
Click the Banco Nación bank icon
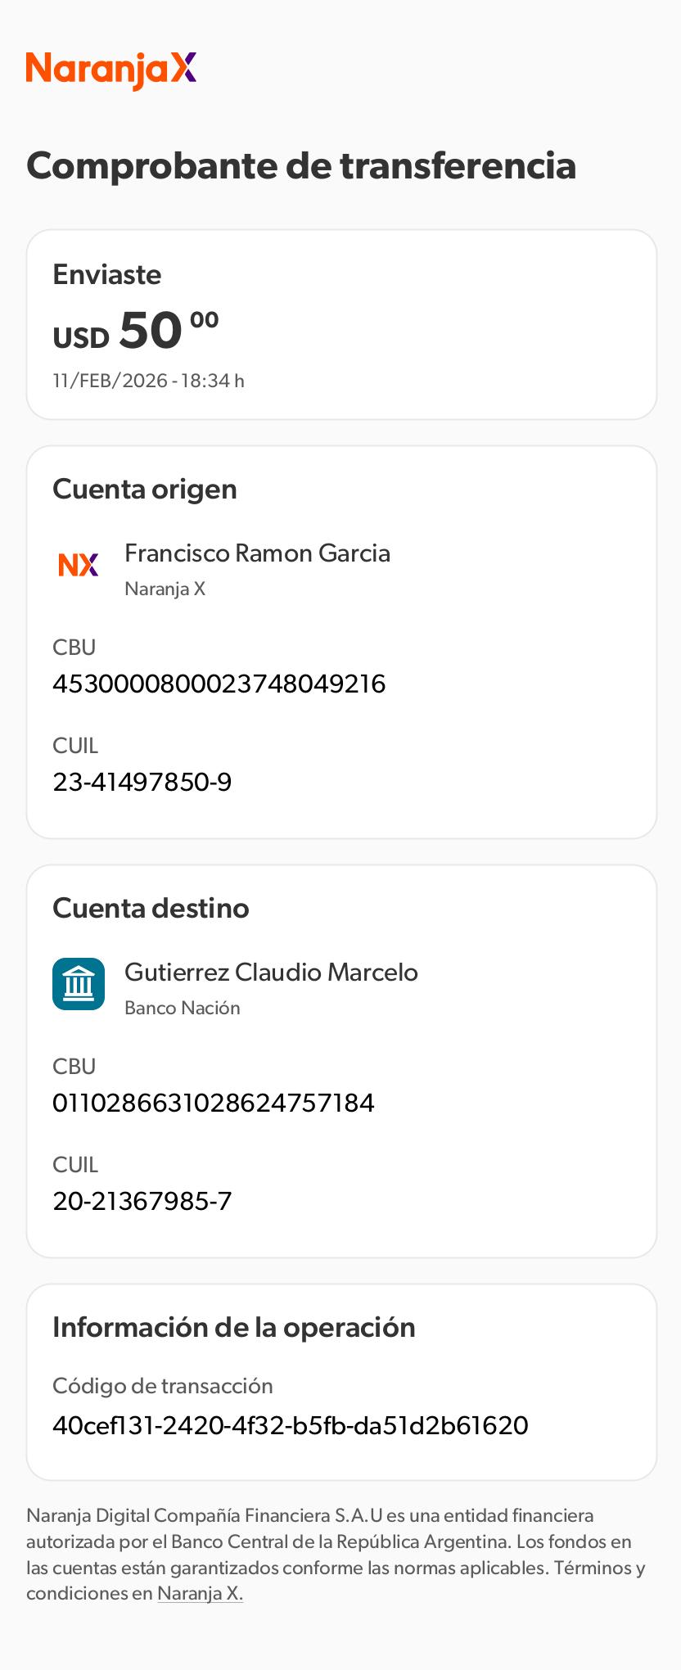tap(79, 984)
